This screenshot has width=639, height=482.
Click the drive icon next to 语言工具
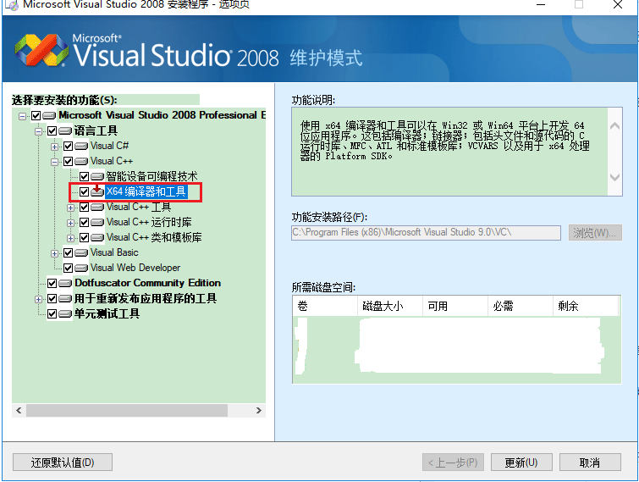point(65,131)
